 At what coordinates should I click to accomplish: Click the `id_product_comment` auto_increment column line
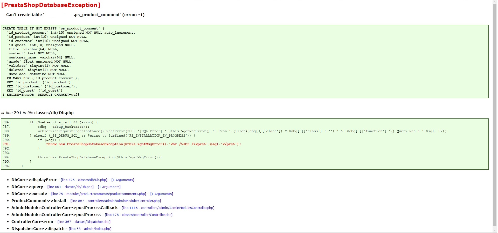71,33
